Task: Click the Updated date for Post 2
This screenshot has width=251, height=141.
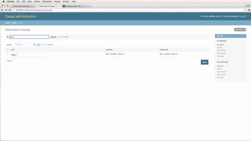Action: pyautogui.click(x=115, y=54)
